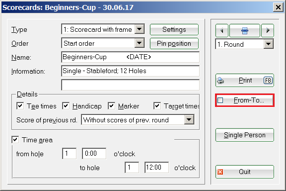Click the previous record left arrow icon

[222, 30]
